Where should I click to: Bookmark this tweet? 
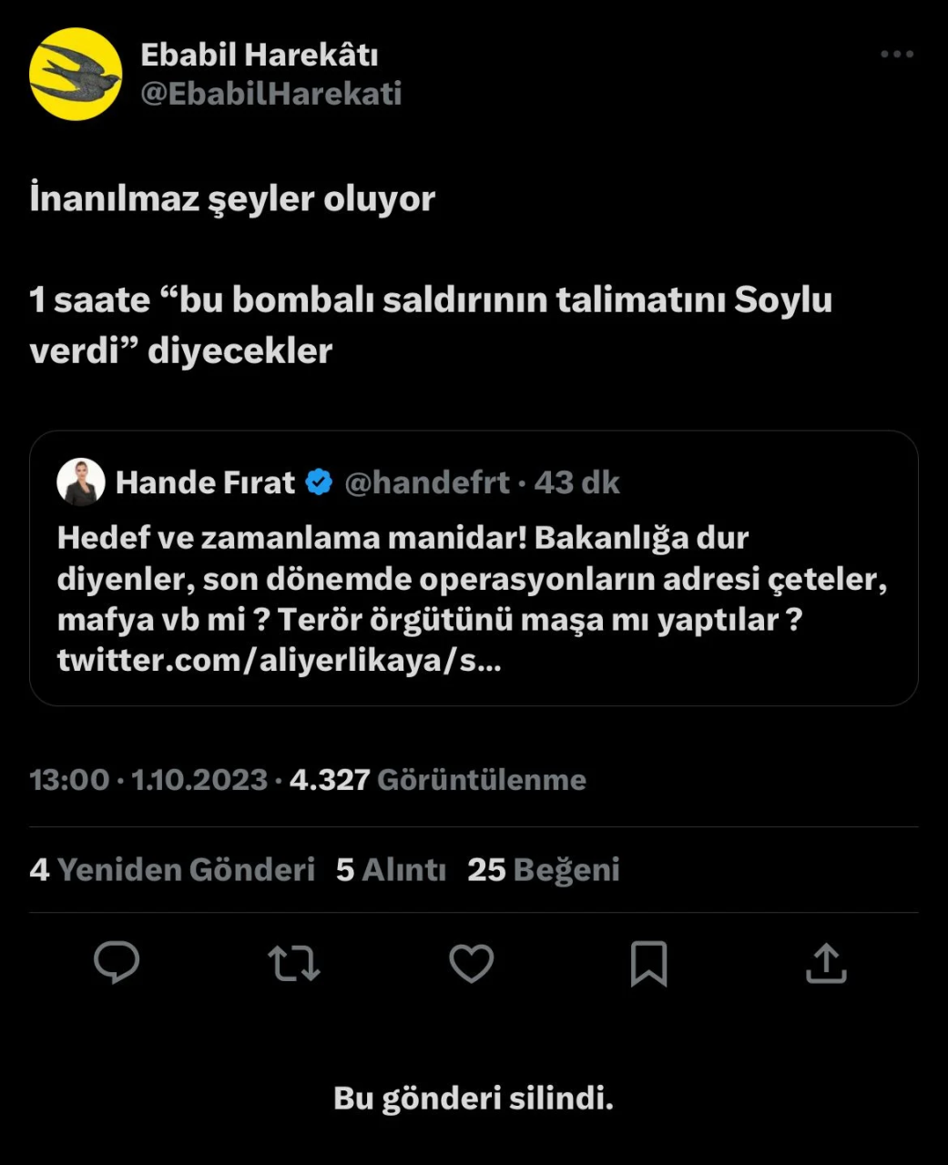pos(648,963)
